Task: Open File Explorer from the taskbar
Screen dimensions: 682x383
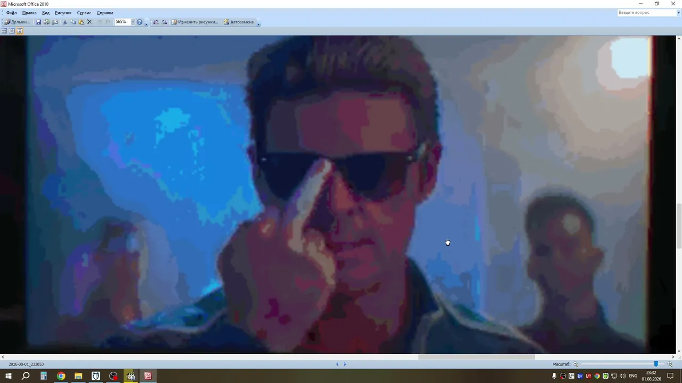Action: click(x=78, y=376)
